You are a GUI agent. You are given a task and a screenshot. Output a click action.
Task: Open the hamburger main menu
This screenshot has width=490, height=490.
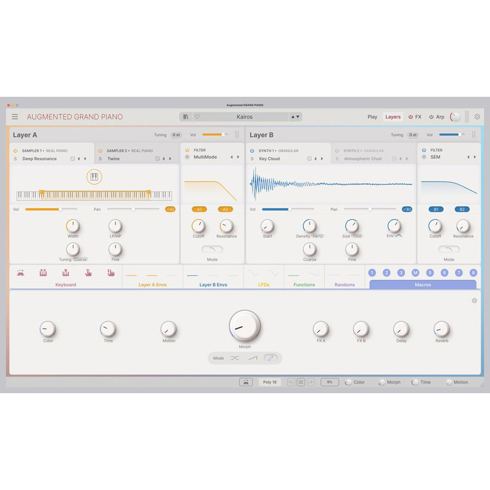15,117
